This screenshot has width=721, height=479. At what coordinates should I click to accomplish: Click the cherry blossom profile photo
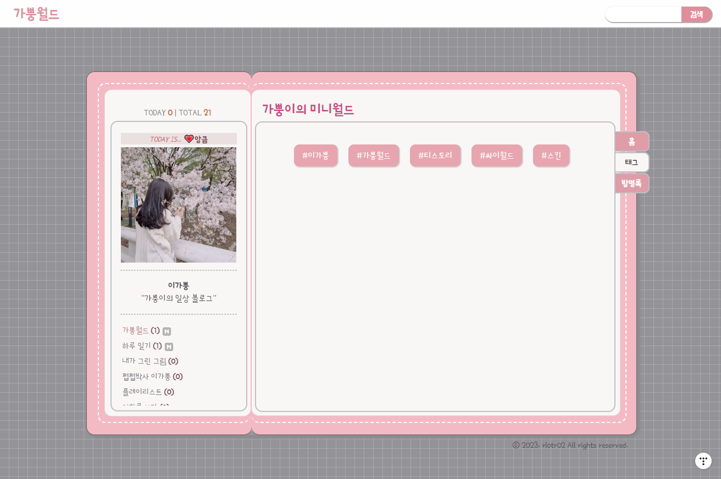coord(179,204)
